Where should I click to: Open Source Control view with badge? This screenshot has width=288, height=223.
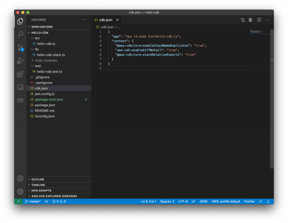tap(20, 48)
